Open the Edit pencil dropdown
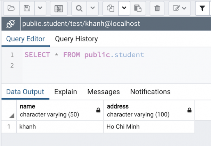The height and width of the screenshot is (146, 211). [x=180, y=8]
